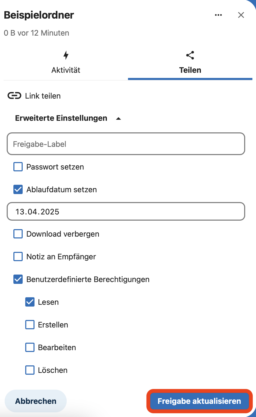Enable the Passwort setzen checkbox

[x=18, y=167]
